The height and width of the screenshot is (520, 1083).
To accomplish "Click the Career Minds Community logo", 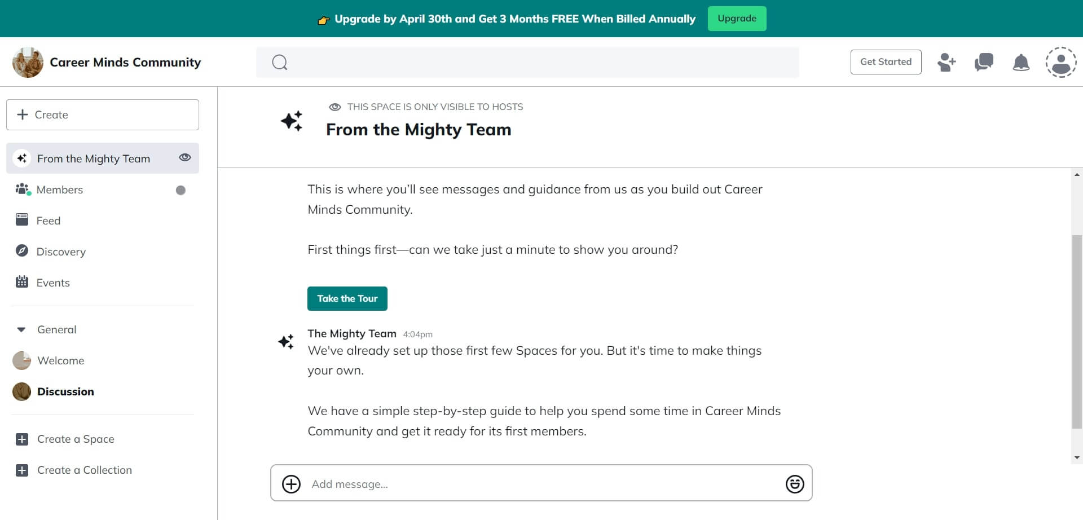I will tap(28, 62).
